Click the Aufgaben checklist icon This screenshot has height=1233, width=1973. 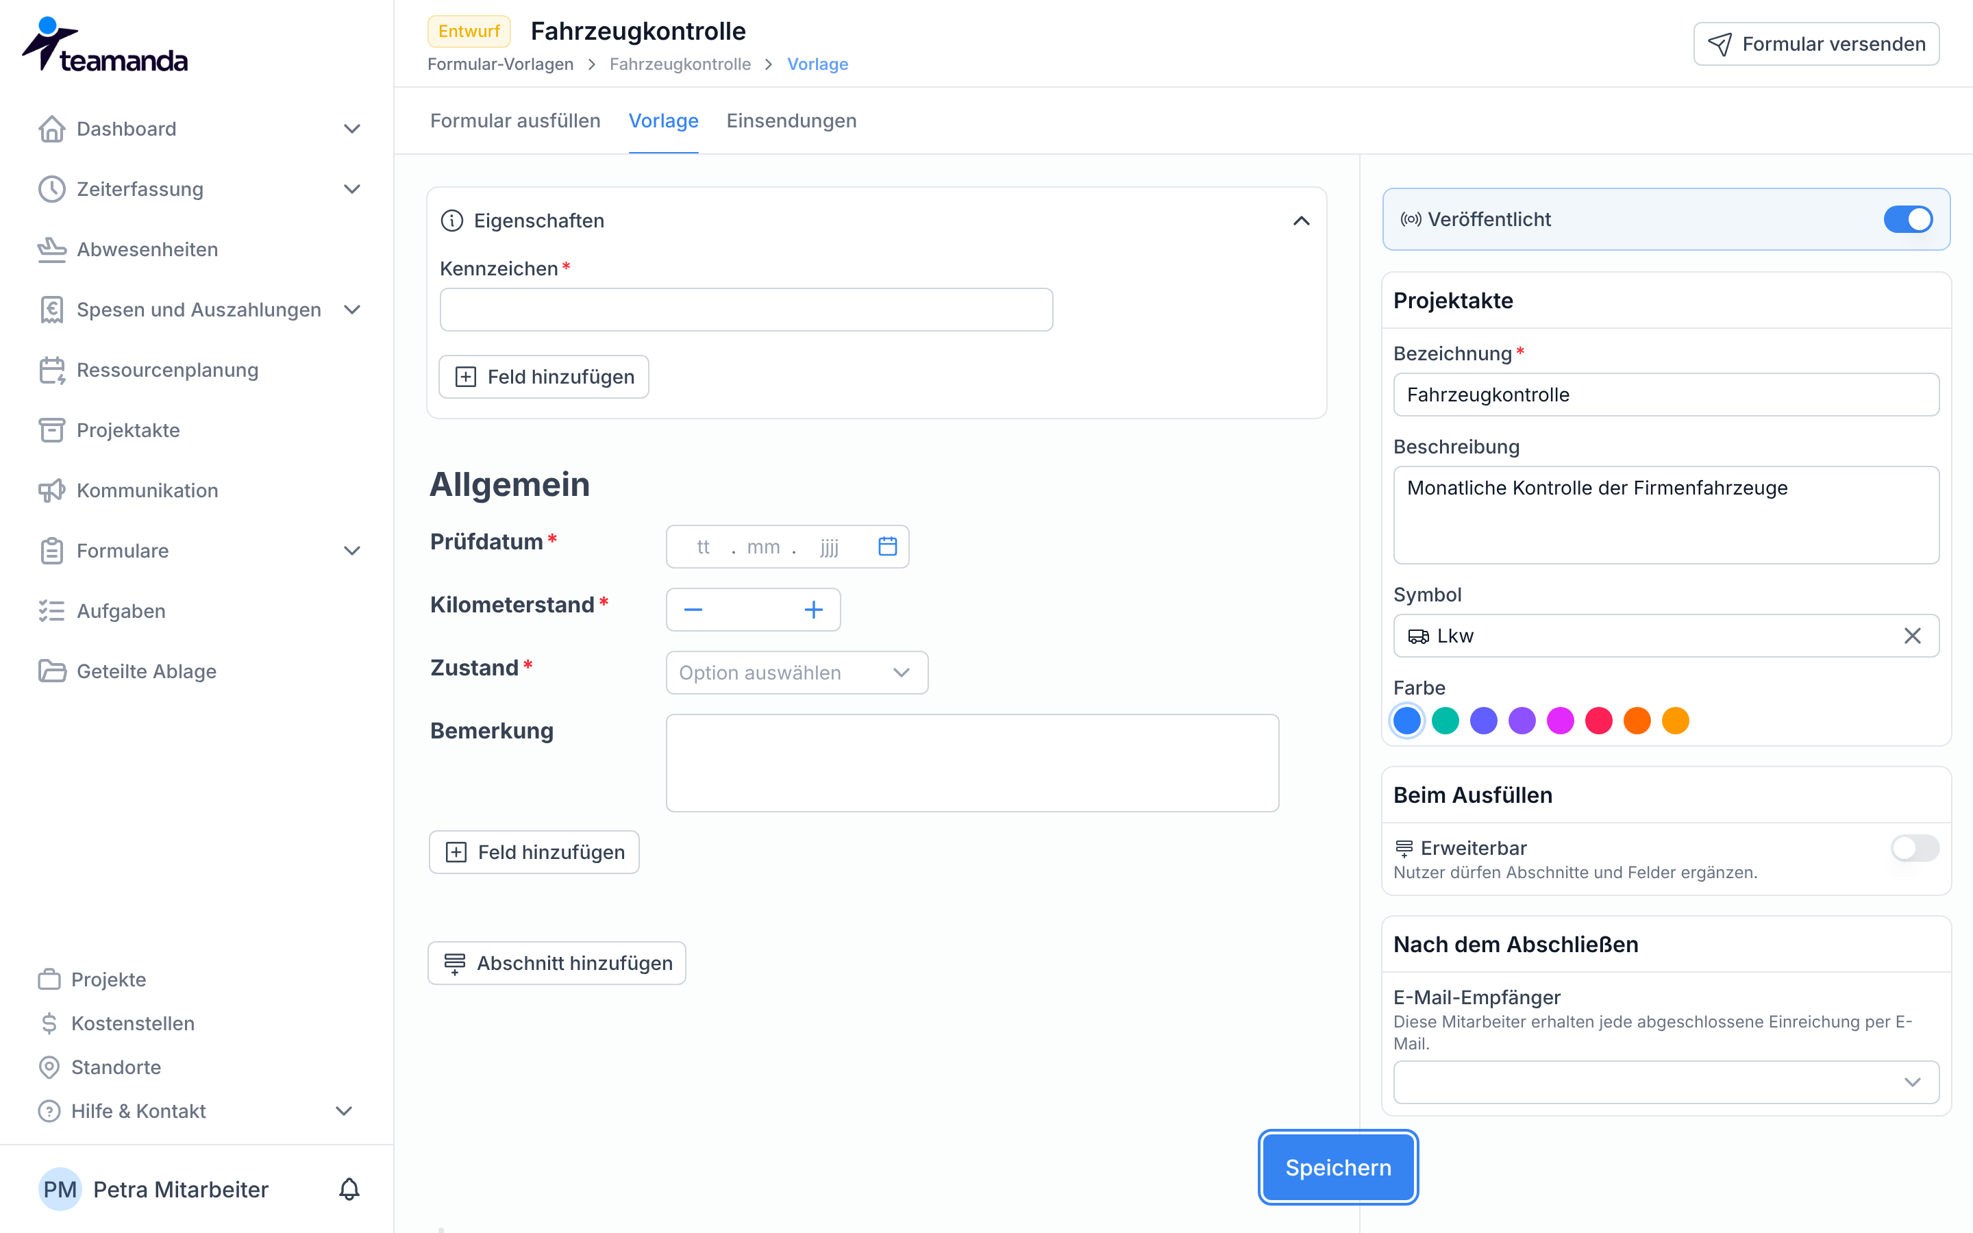[52, 612]
